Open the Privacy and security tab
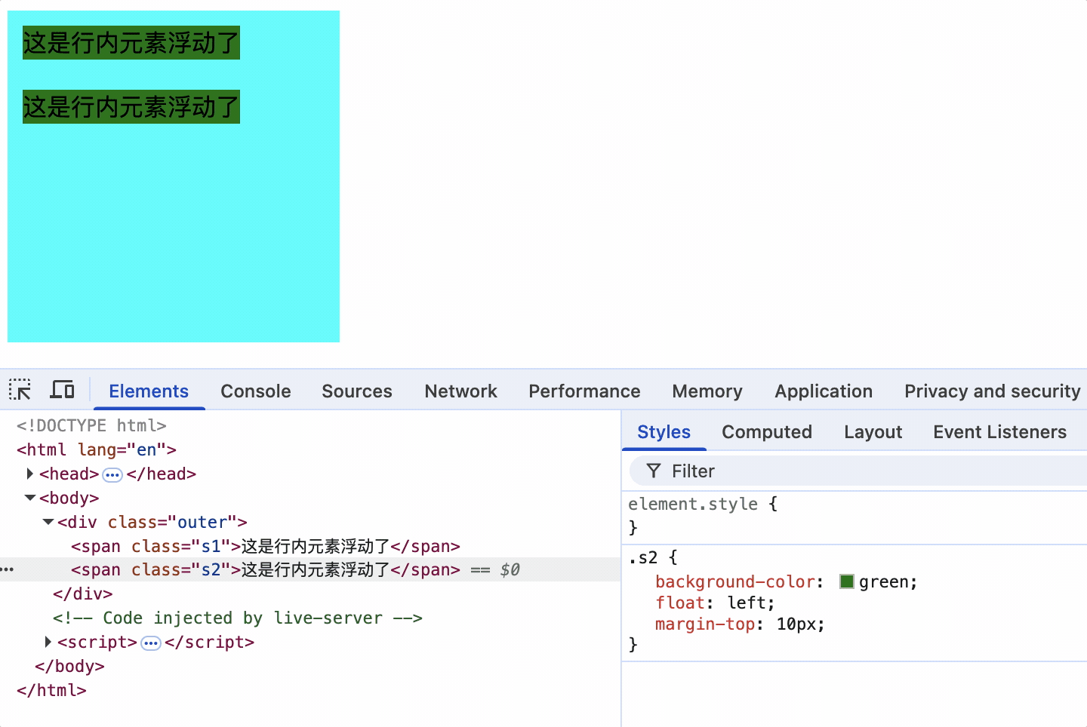The height and width of the screenshot is (727, 1087). pos(993,391)
